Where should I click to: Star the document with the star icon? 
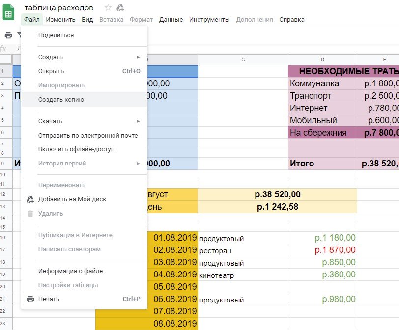[108, 8]
